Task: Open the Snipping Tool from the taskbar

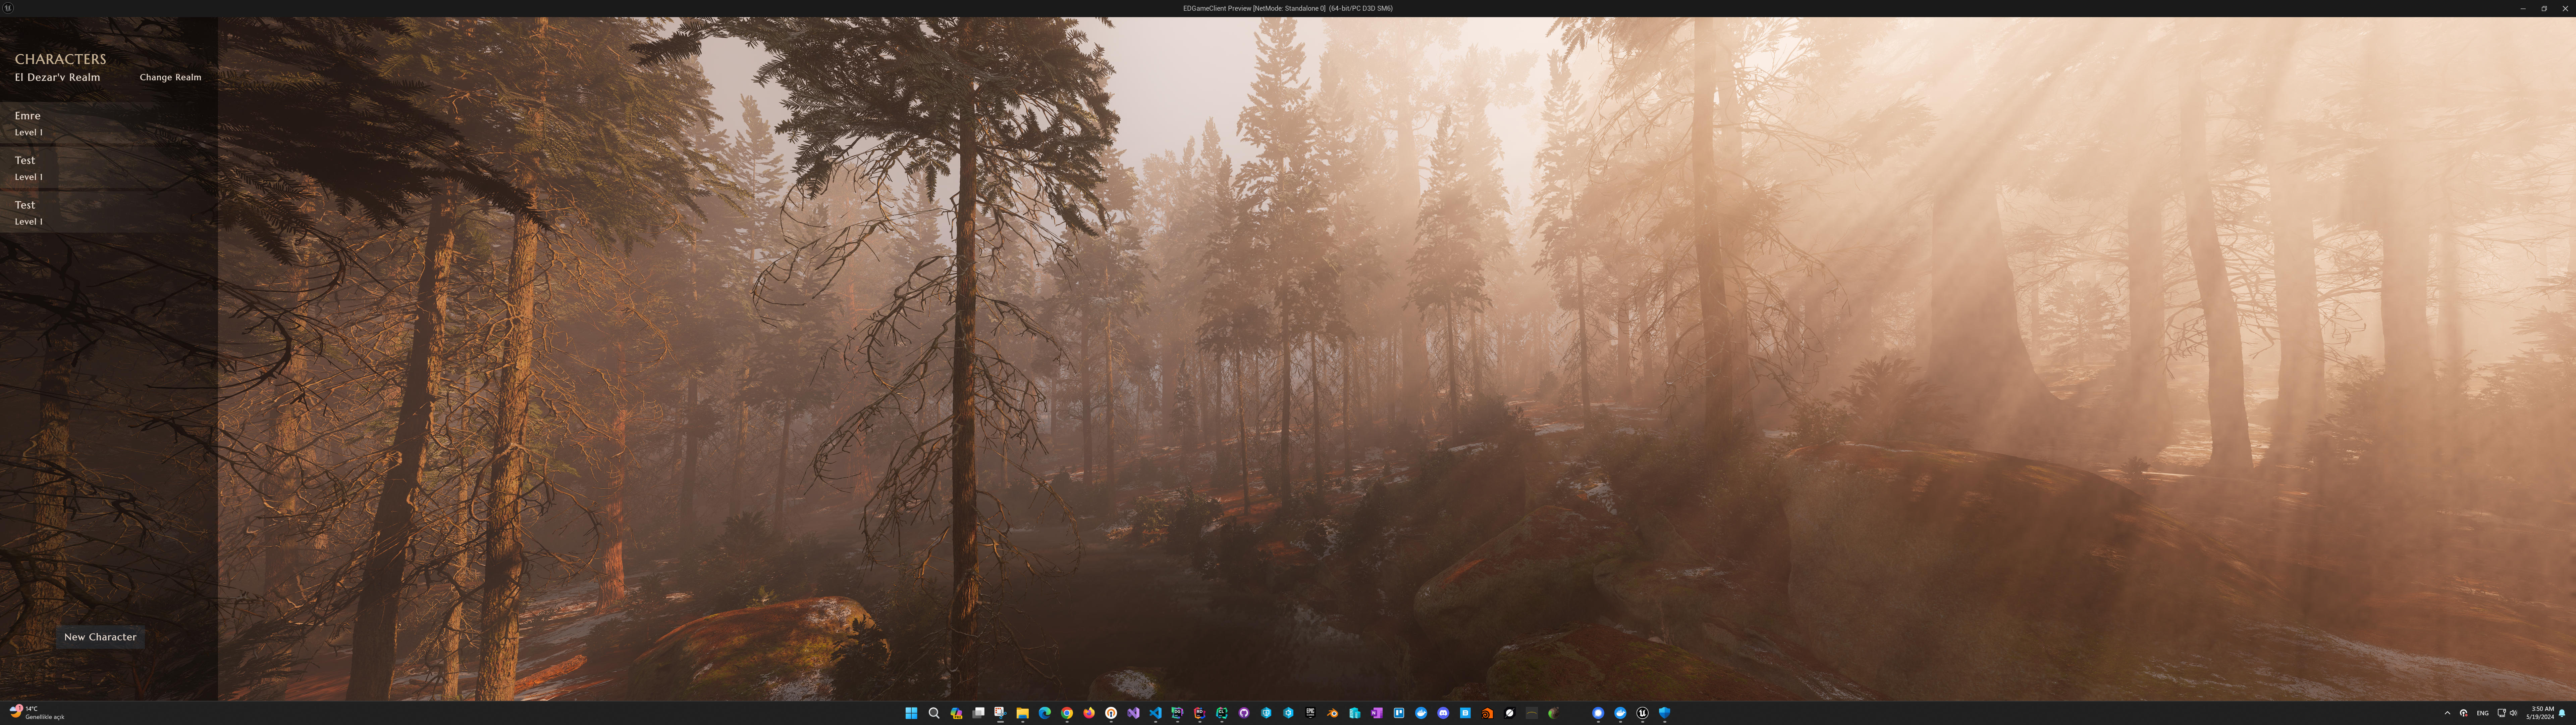Action: click(1000, 713)
